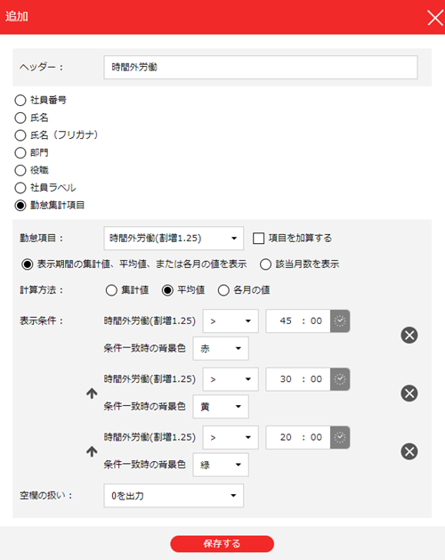Select the 集計値 calculation method
This screenshot has width=445, height=560.
coord(111,290)
